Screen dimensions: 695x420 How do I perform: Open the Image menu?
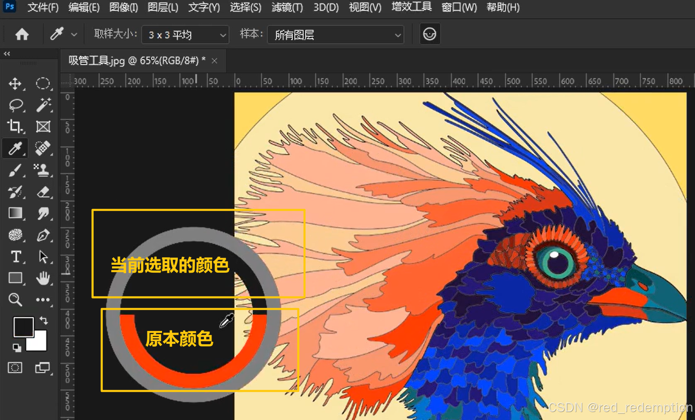pos(123,7)
